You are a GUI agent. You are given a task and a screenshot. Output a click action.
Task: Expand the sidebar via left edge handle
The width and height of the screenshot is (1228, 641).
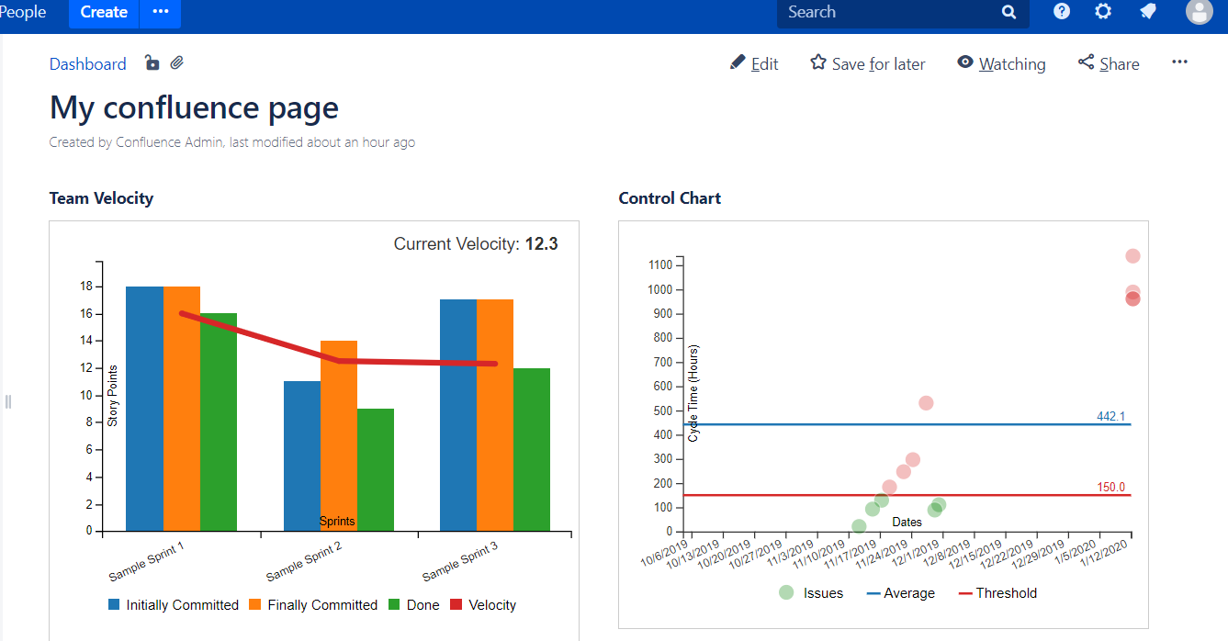coord(7,401)
